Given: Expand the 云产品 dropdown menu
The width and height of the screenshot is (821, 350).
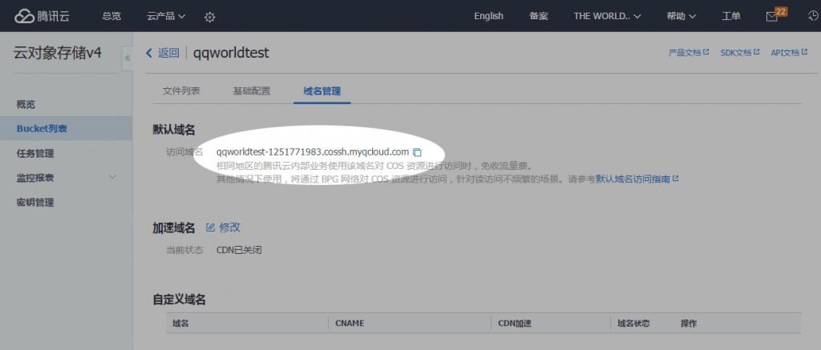Looking at the screenshot, I should (165, 16).
